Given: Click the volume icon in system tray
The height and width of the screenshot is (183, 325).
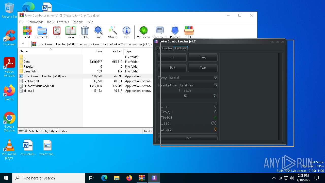Looking at the screenshot, I should tap(292, 178).
